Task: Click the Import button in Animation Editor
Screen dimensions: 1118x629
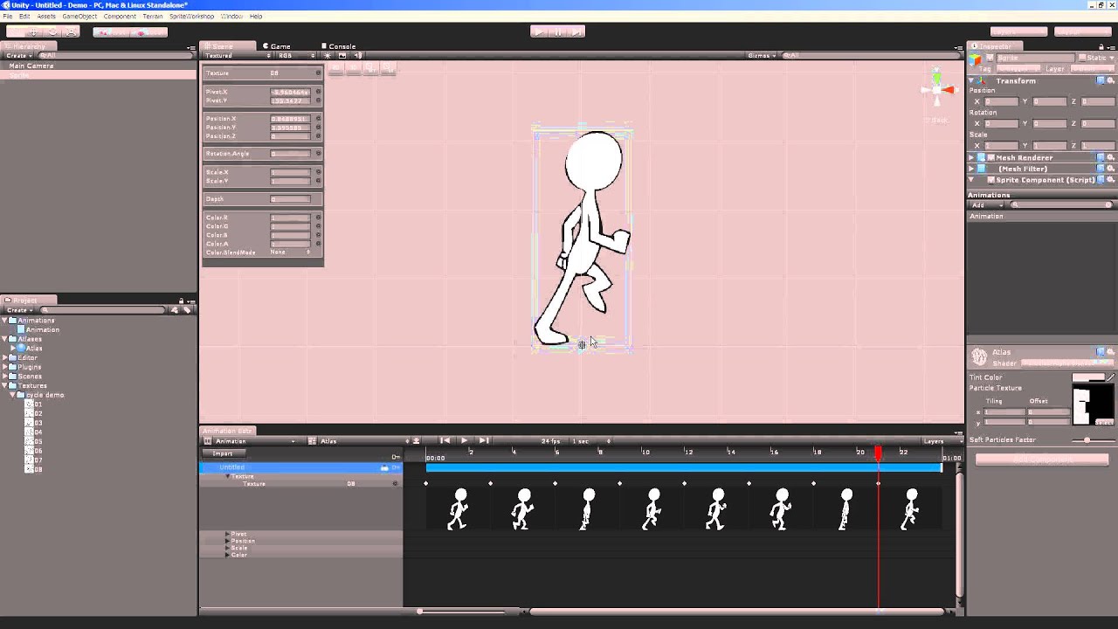Action: click(x=223, y=453)
